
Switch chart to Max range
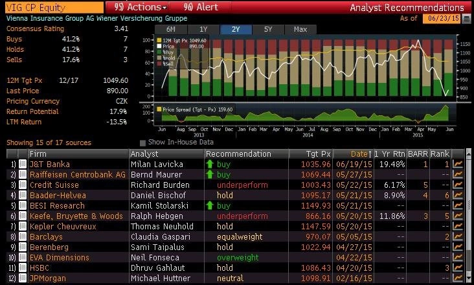tap(300, 29)
